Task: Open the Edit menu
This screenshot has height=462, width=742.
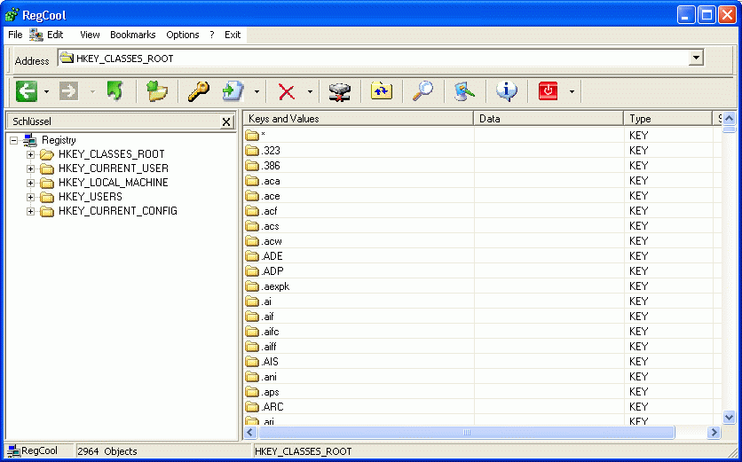Action: (55, 35)
